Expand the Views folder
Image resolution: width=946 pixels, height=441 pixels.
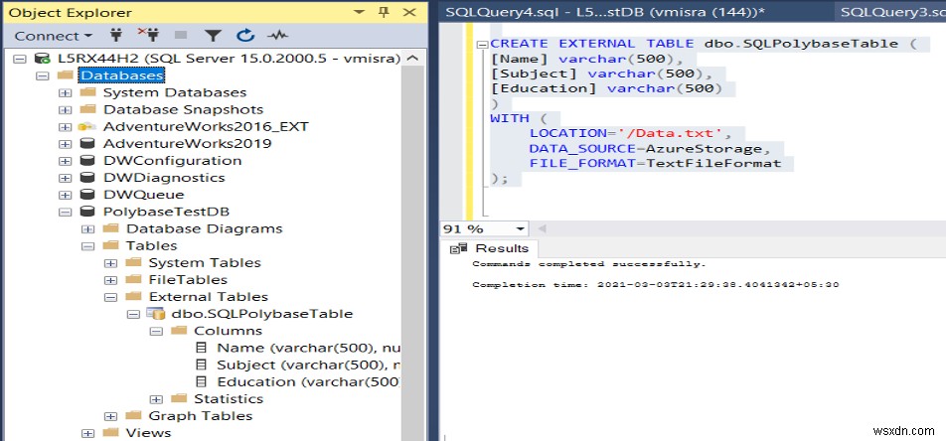88,433
